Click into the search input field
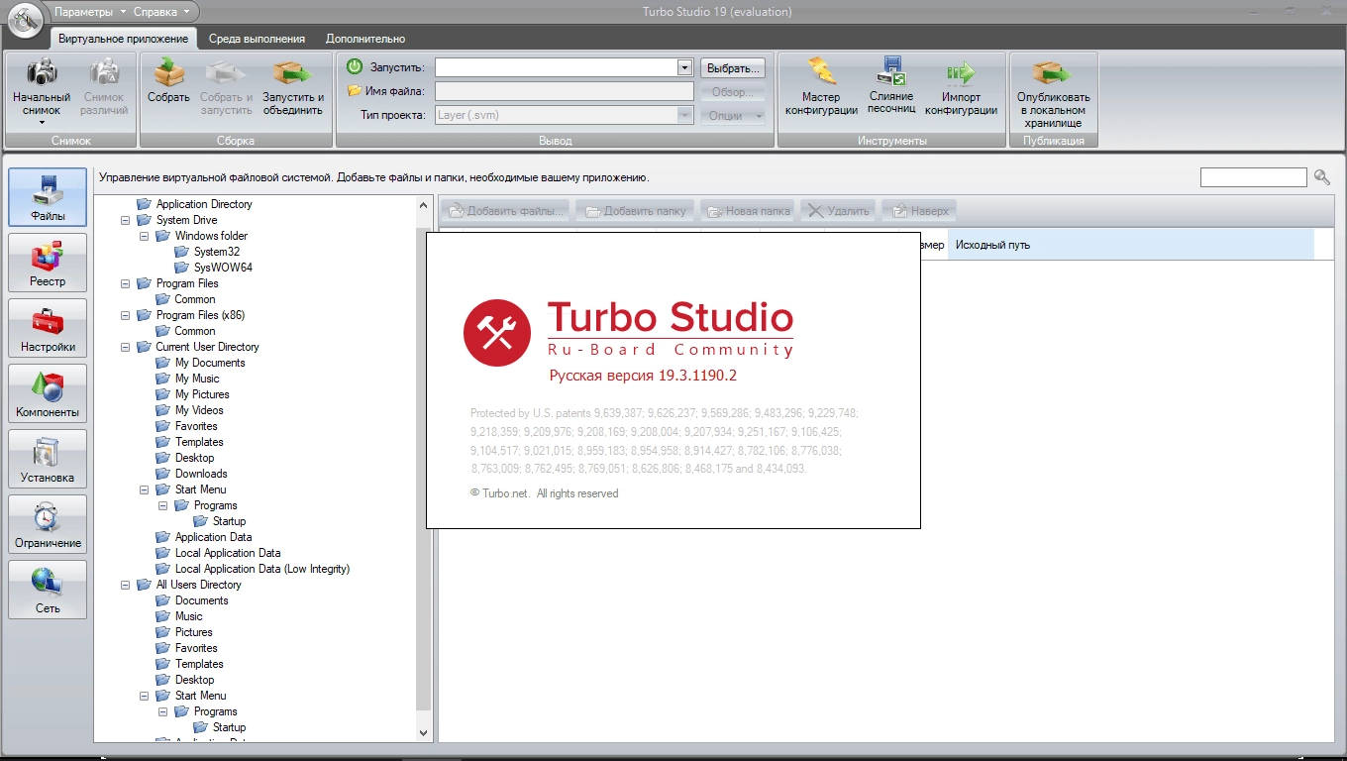 coord(1254,177)
